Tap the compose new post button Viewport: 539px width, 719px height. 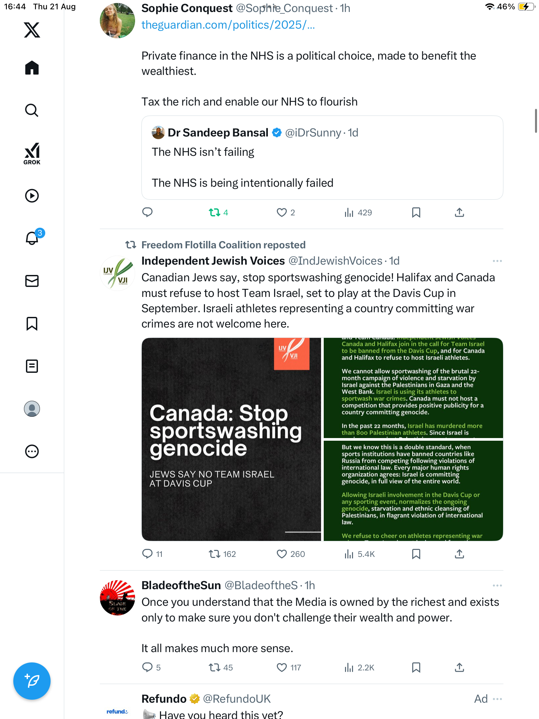pyautogui.click(x=32, y=681)
